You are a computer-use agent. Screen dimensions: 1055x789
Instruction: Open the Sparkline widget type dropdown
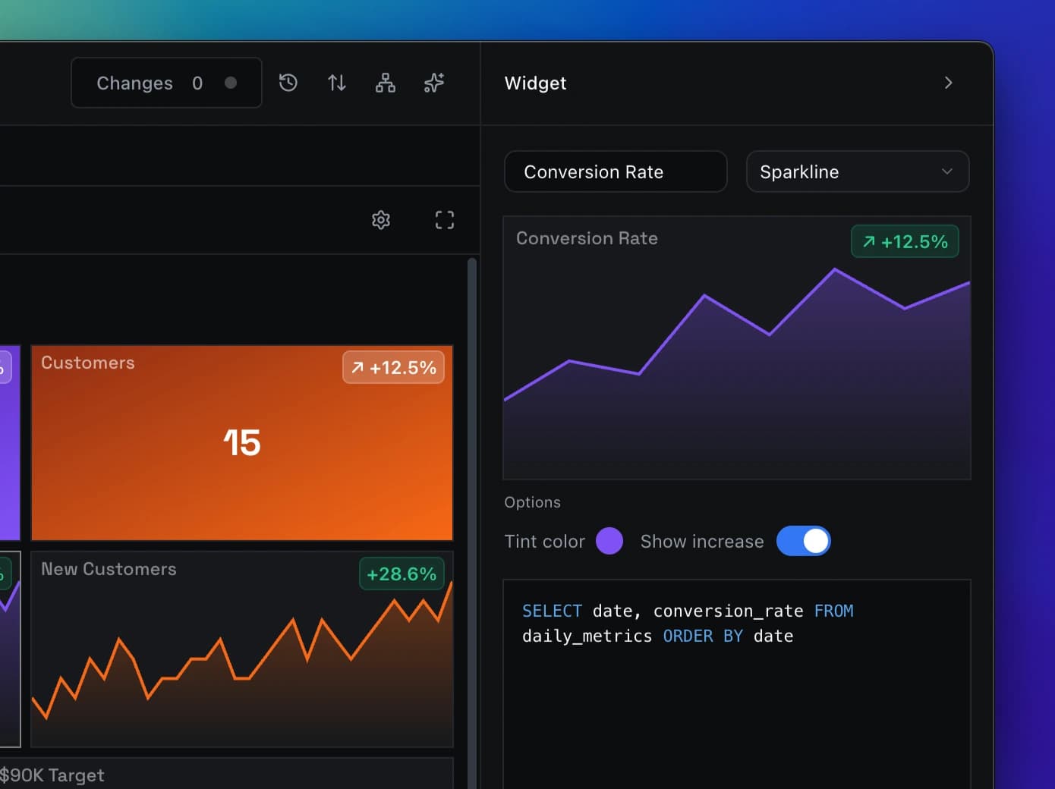857,171
